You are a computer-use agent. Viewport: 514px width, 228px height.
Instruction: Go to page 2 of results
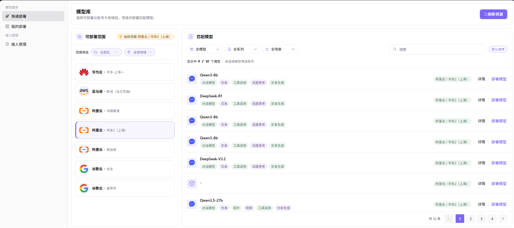pyautogui.click(x=471, y=219)
